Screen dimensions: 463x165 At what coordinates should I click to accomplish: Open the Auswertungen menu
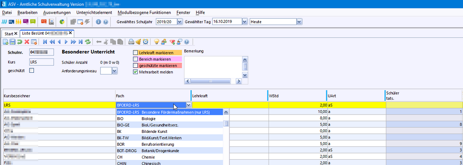click(x=57, y=12)
